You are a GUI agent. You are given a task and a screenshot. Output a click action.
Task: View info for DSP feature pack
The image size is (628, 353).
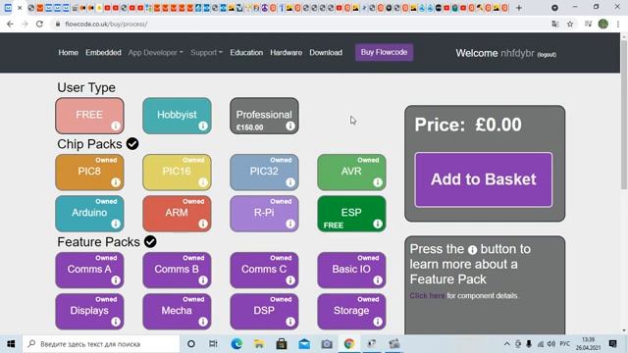coord(290,322)
